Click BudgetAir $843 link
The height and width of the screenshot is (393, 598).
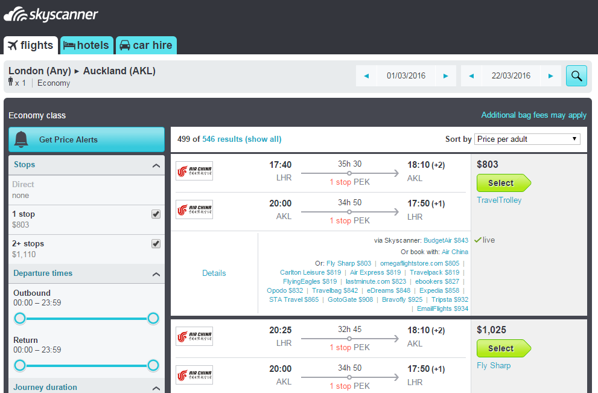446,240
